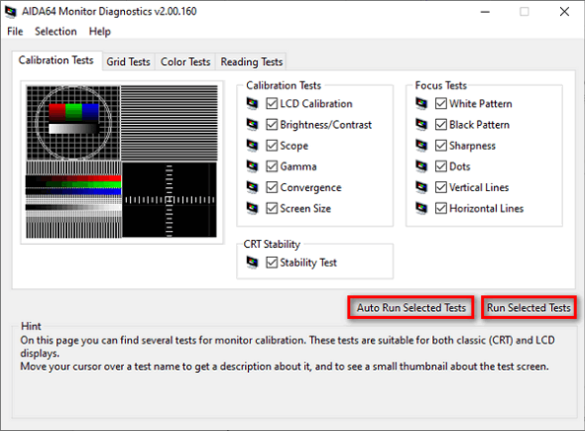Switch to the Grid Tests tab
This screenshot has height=431, width=586.
pos(128,61)
